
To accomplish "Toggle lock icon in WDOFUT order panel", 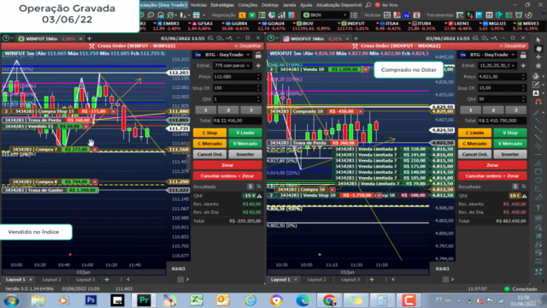I will (523, 55).
